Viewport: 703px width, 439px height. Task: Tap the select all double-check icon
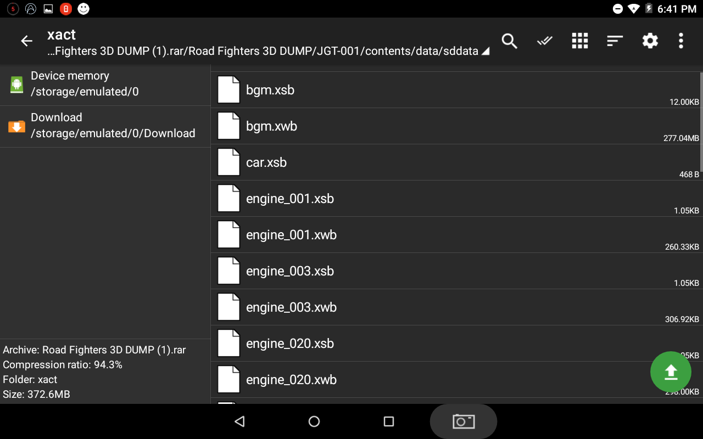545,41
